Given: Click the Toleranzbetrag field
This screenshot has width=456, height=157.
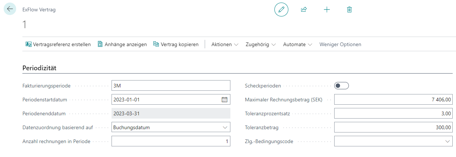Looking at the screenshot, I should [x=393, y=127].
